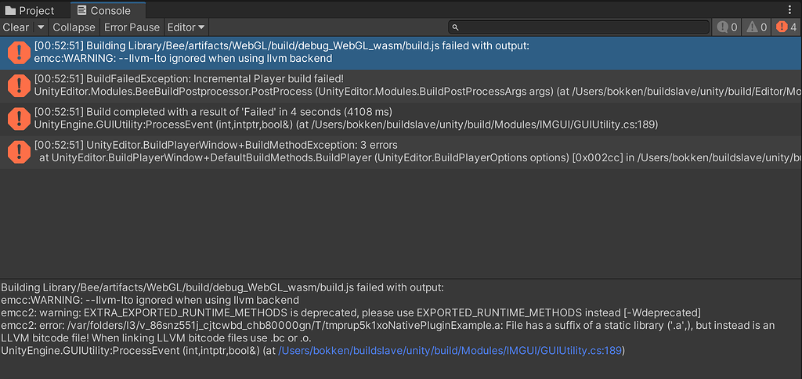Image resolution: width=802 pixels, height=379 pixels.
Task: Click error icon of BuildMethodException entry
Action: 18,151
